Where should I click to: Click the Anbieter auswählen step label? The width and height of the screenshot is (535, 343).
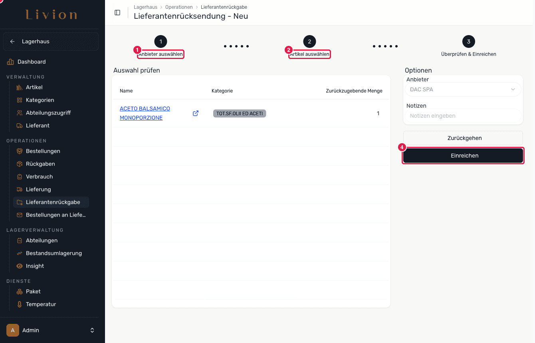[x=160, y=54]
